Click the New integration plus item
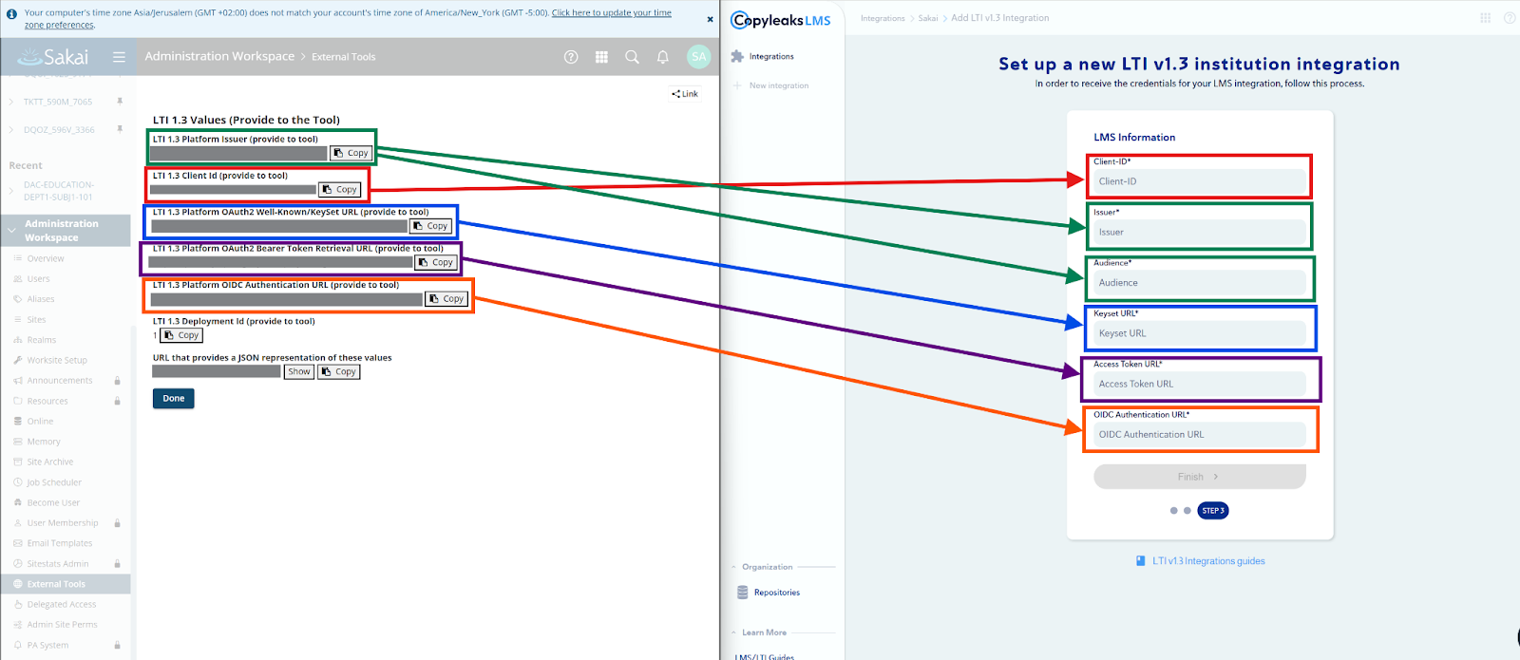This screenshot has height=660, width=1520. (770, 85)
